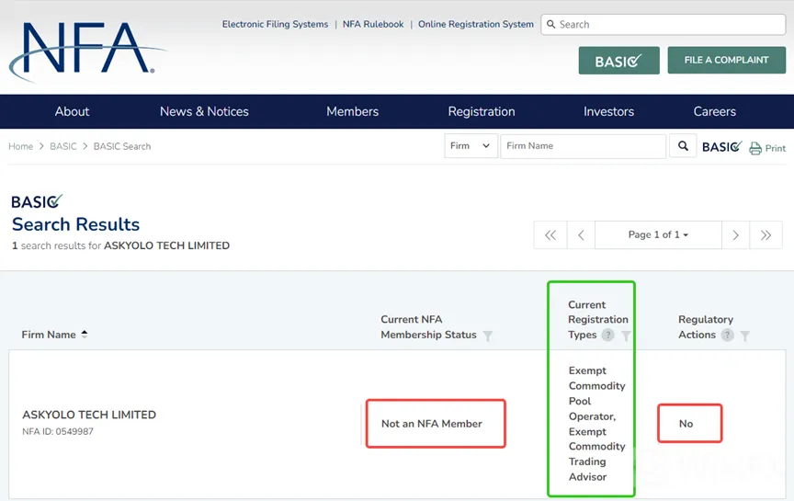Open News & Notices menu
This screenshot has height=501, width=794.
coord(204,111)
